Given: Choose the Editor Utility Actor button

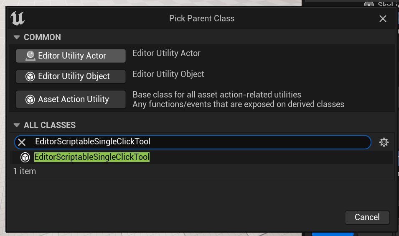Looking at the screenshot, I should [x=71, y=56].
